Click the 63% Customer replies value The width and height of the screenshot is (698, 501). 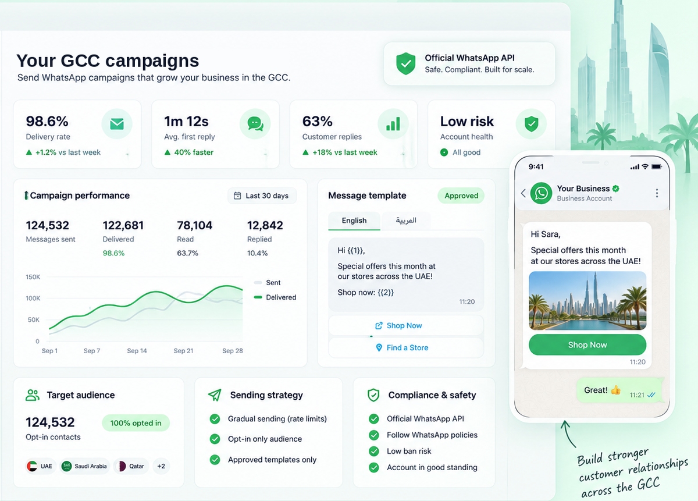pyautogui.click(x=318, y=122)
